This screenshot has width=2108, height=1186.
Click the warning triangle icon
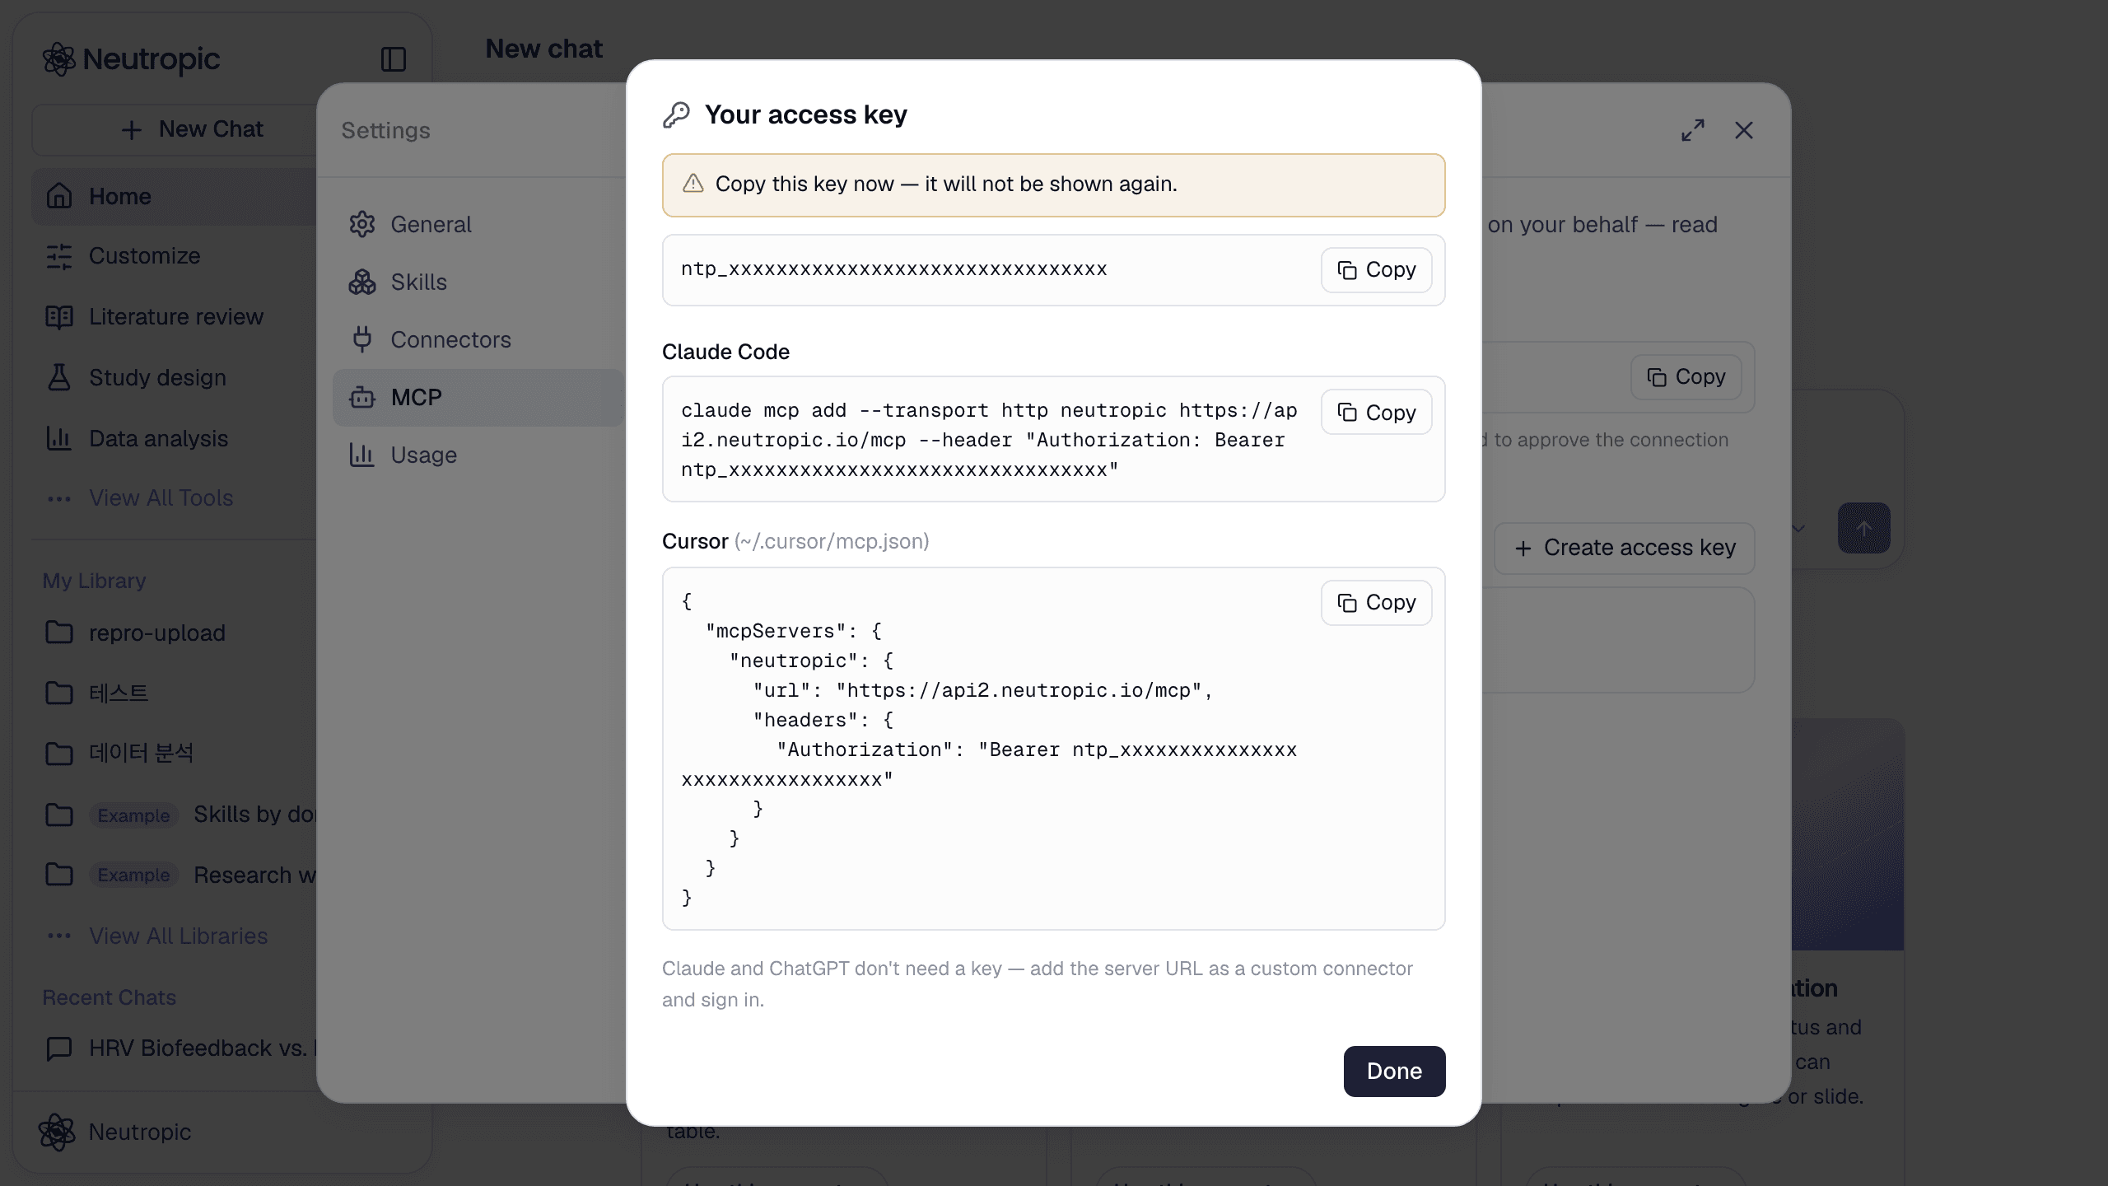(693, 184)
